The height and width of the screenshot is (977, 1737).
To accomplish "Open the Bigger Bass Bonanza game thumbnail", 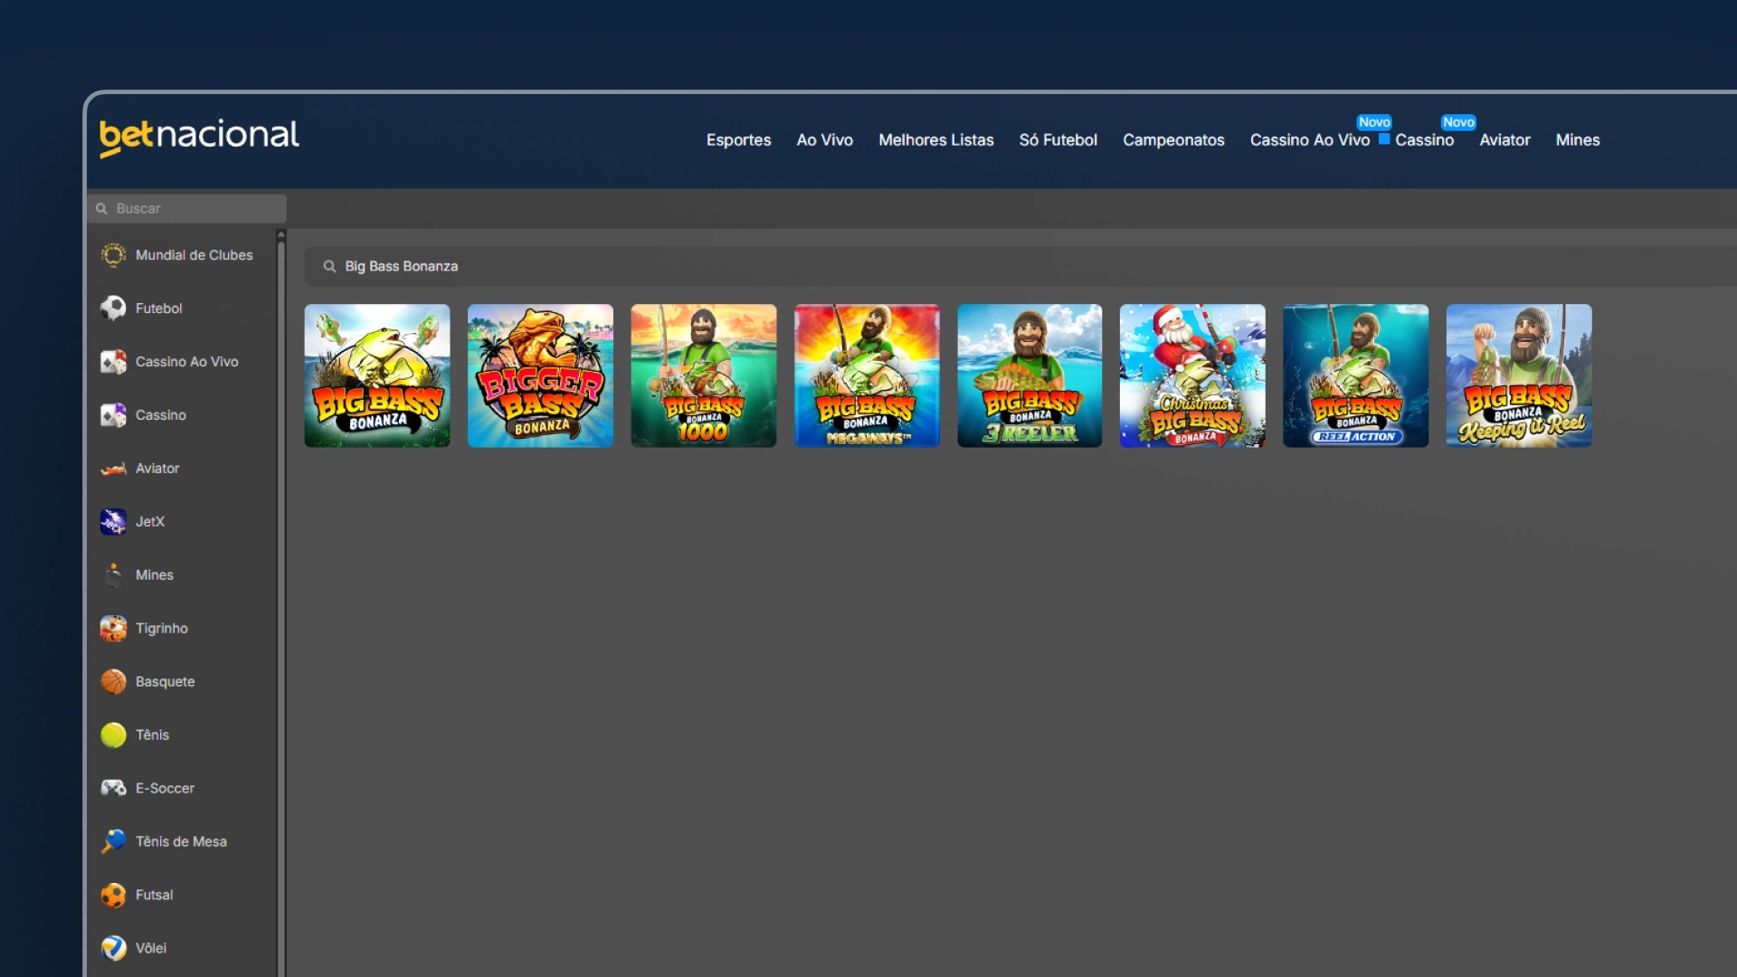I will (540, 375).
